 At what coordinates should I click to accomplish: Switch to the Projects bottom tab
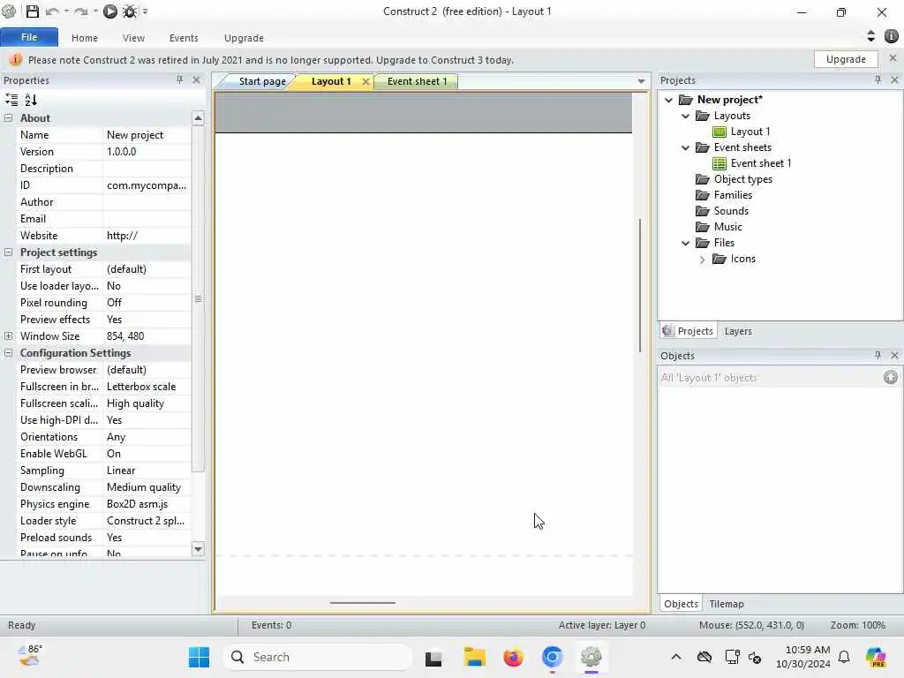pyautogui.click(x=689, y=331)
